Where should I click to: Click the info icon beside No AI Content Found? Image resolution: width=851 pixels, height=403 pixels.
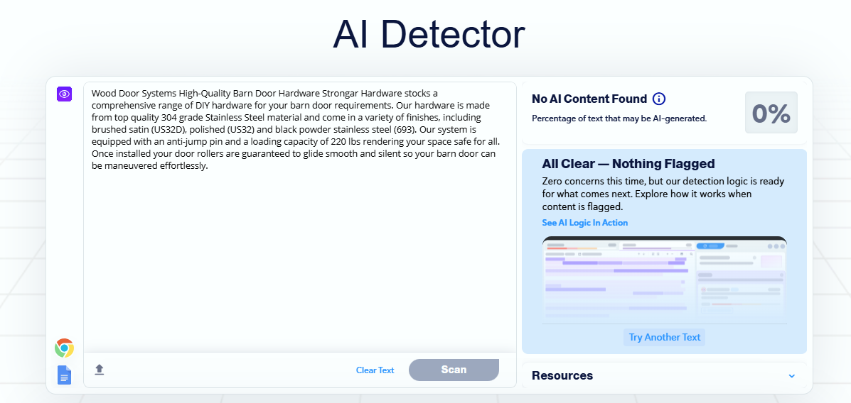[x=659, y=99]
